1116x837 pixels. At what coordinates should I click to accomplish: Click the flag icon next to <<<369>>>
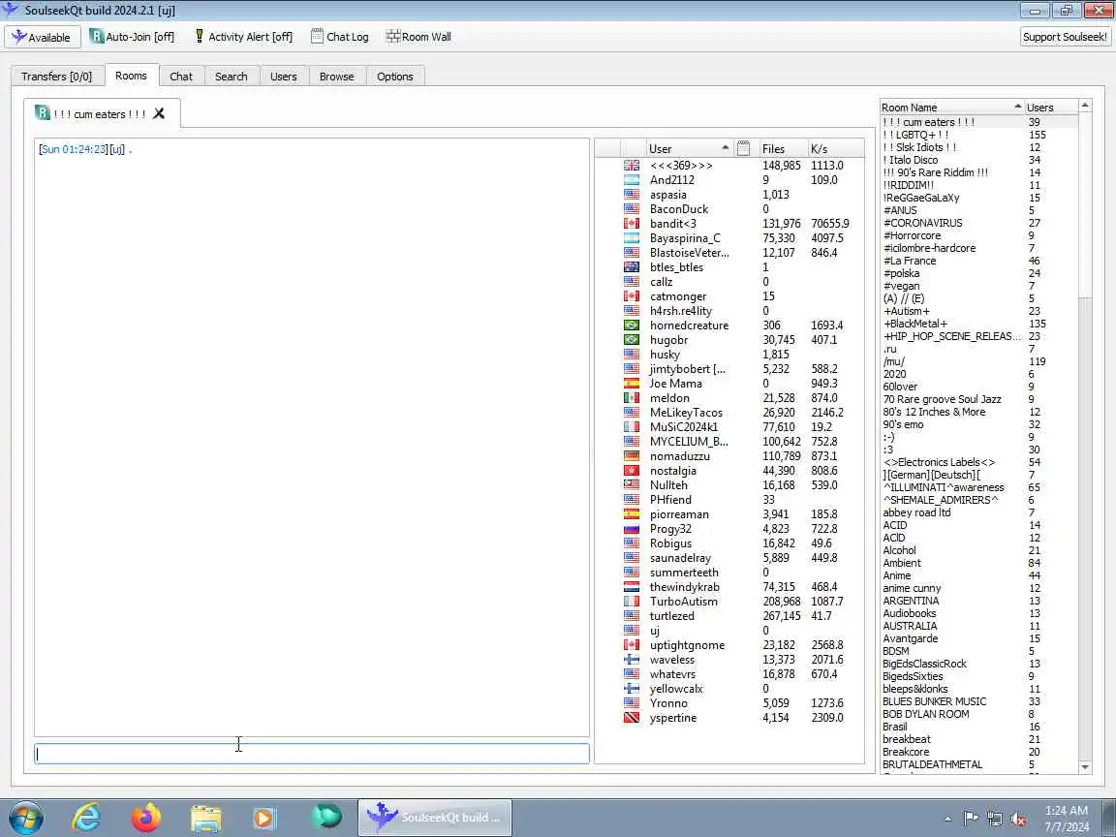(x=632, y=165)
